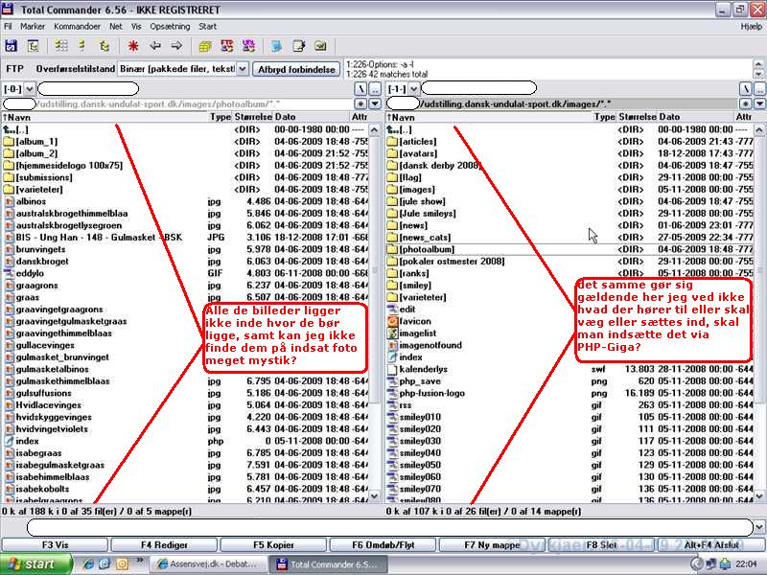This screenshot has height=575, width=767.
Task: Sort right panel by Dato column header
Action: (x=696, y=117)
